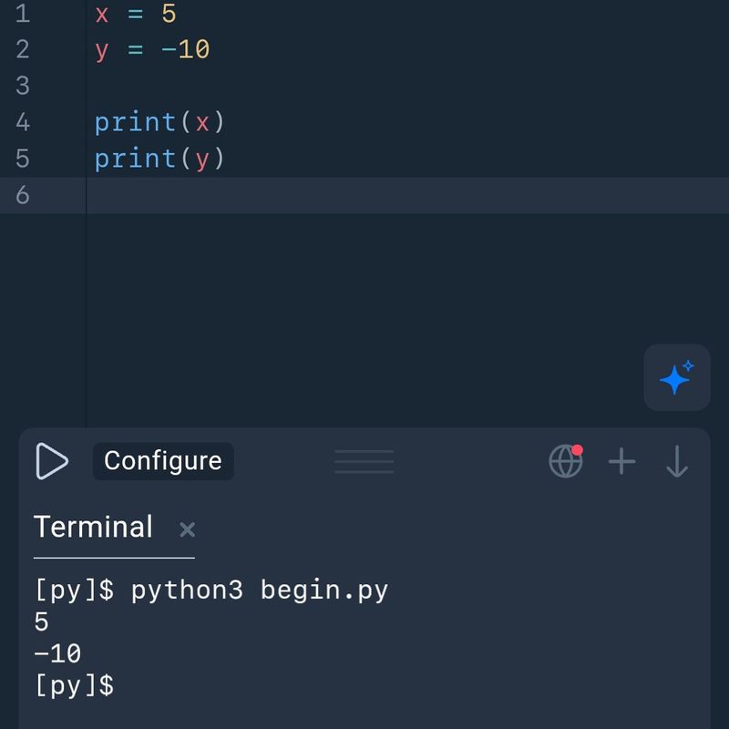Click the terminal output '-10'
This screenshot has height=729, width=729.
click(57, 653)
